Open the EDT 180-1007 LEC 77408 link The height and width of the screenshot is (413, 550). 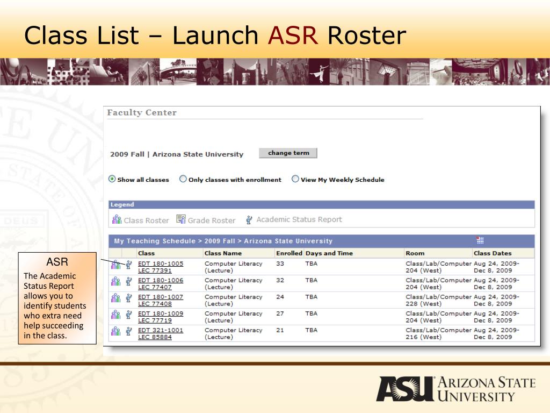(161, 300)
